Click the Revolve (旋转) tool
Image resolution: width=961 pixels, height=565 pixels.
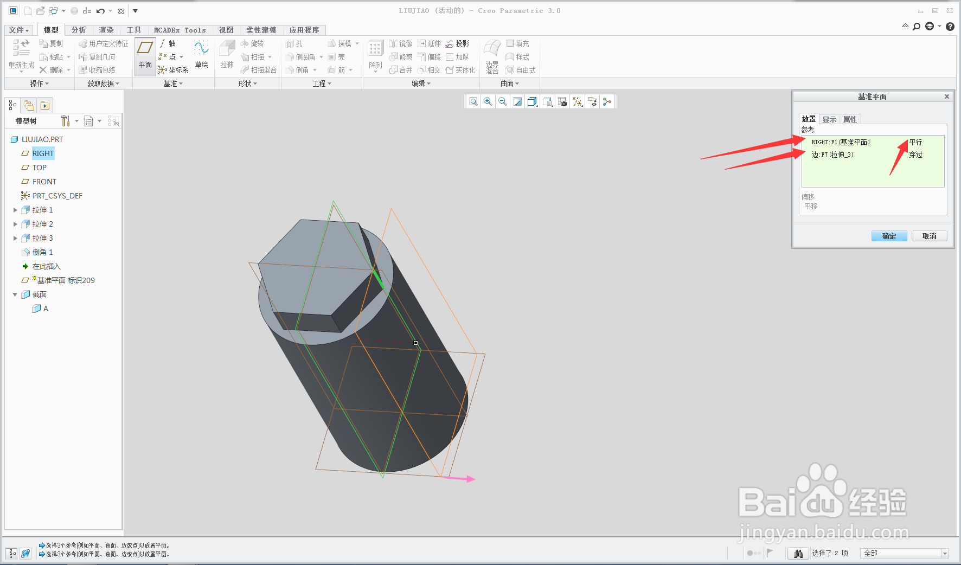252,43
